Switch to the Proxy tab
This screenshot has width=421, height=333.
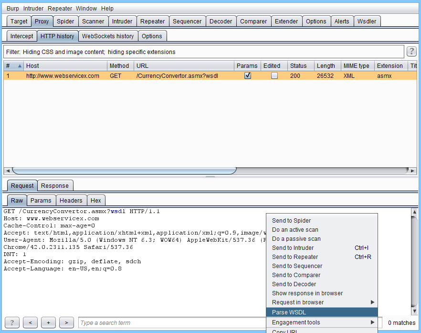click(42, 21)
